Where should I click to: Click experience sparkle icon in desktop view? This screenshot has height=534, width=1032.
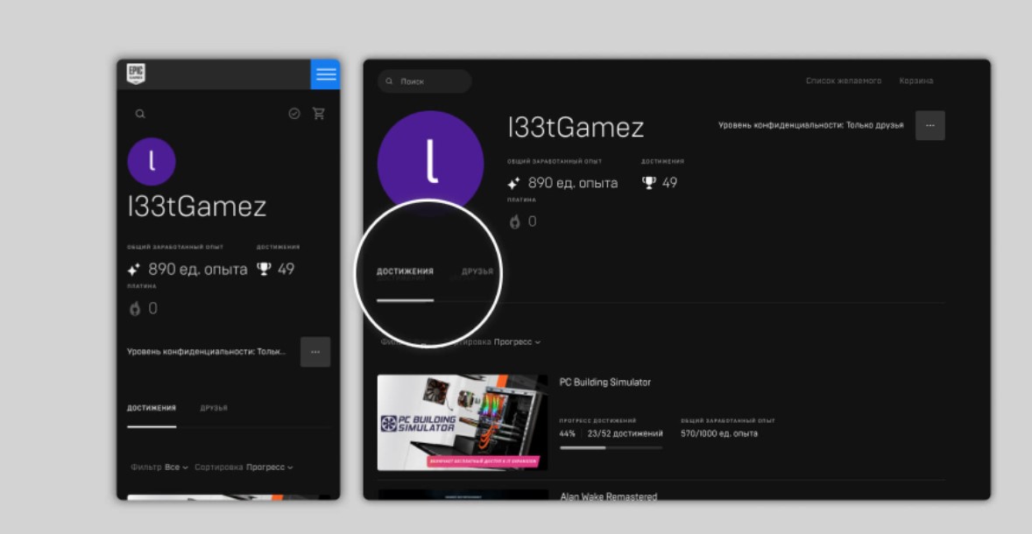[x=514, y=184]
